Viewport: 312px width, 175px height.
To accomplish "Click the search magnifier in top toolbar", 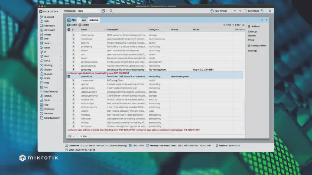I will [x=111, y=11].
